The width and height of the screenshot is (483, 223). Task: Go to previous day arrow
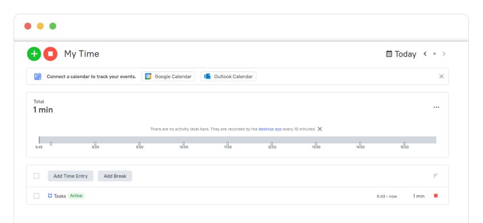coord(425,54)
